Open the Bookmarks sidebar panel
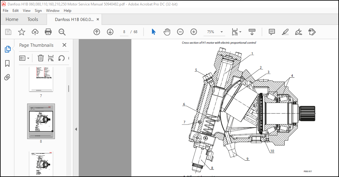This screenshot has width=339, height=177. [x=7, y=63]
